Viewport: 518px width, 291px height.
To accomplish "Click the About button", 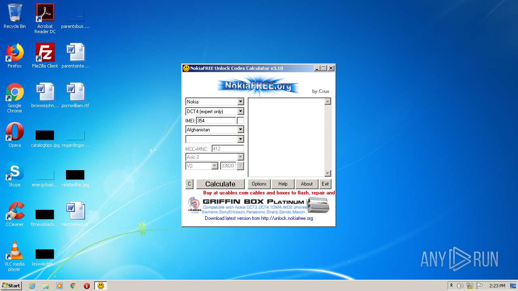I will click(307, 184).
